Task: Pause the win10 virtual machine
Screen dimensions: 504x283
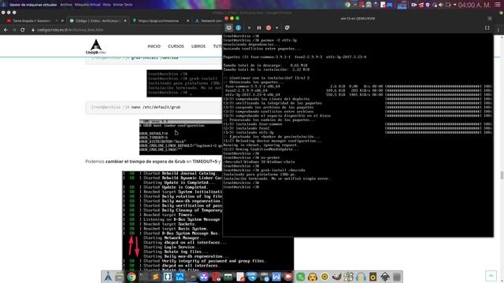Action: point(259,28)
